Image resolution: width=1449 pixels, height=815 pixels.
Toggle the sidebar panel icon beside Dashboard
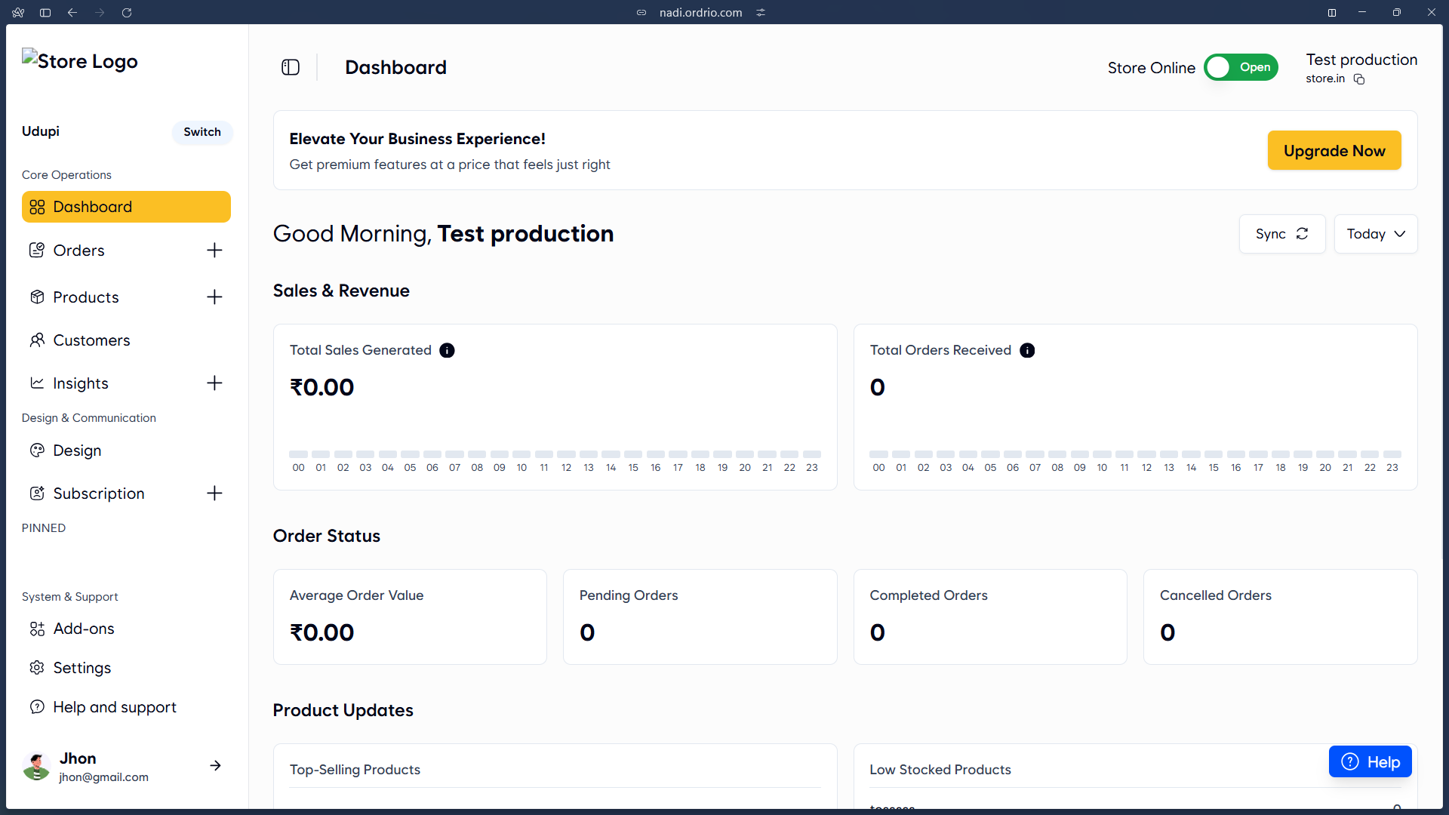(291, 68)
